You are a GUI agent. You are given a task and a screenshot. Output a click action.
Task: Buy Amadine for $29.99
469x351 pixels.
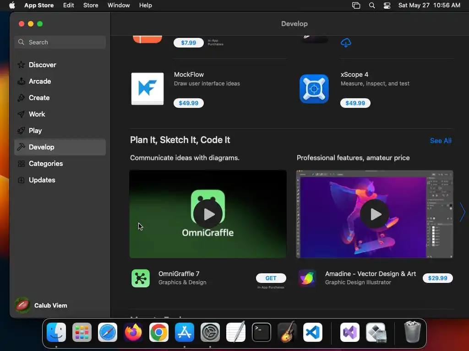[x=437, y=278]
